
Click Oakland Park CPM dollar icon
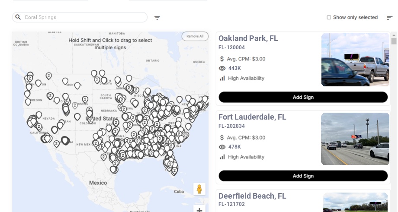click(x=222, y=59)
